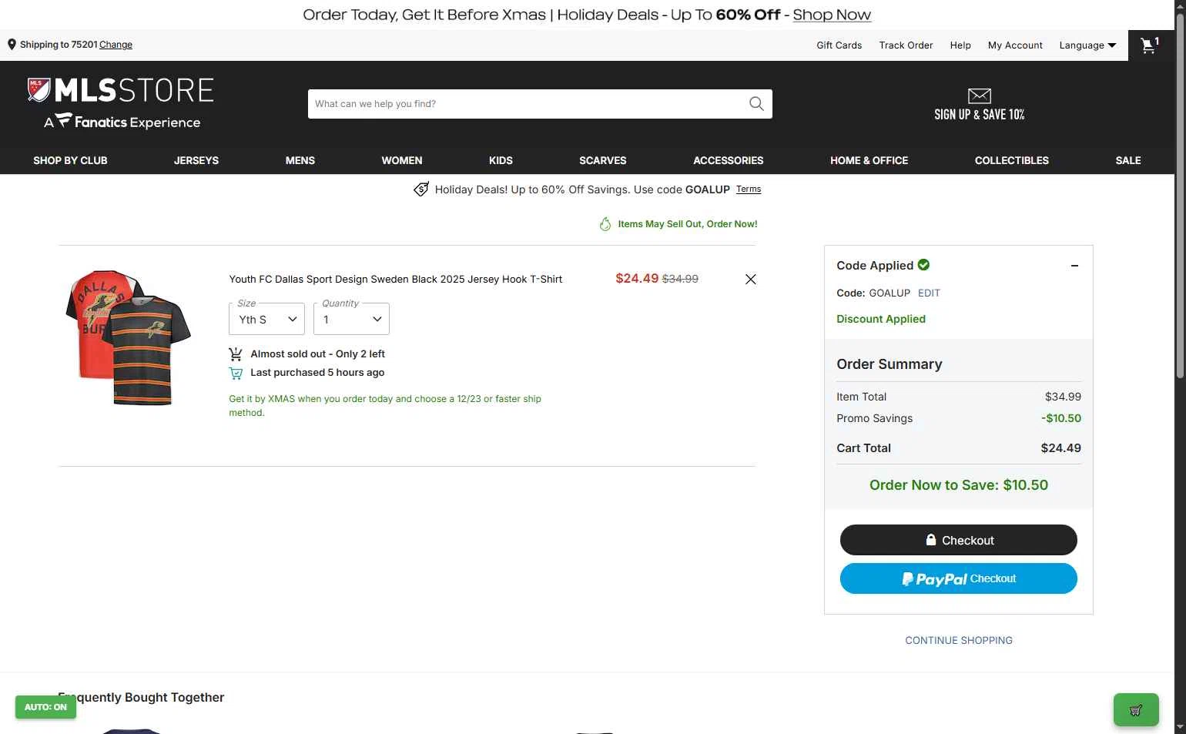Collapse the Code Applied section

point(1074,266)
